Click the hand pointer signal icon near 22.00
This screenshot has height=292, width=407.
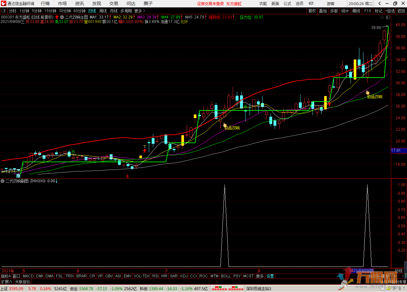tap(225, 125)
